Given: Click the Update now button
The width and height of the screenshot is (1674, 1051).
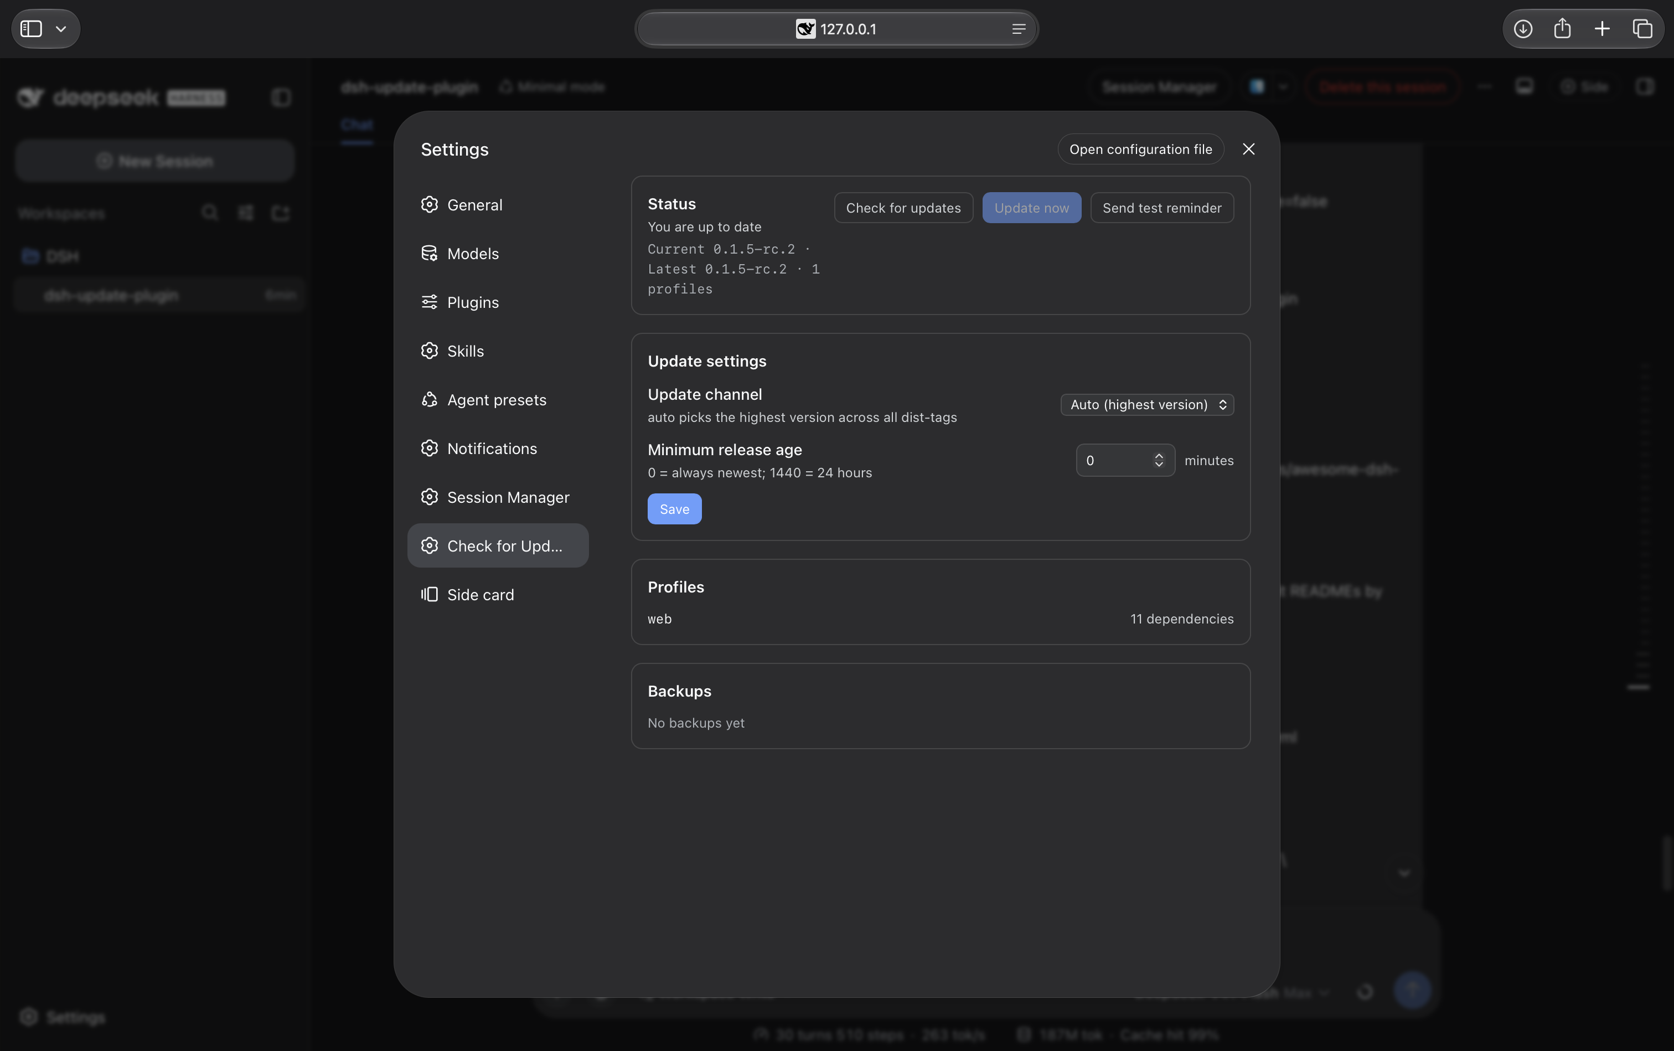Looking at the screenshot, I should 1031,208.
